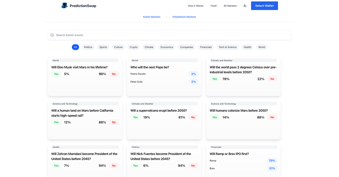Open 'Who will the next Pope be?' market
The height and width of the screenshot is (177, 339).
(149, 67)
